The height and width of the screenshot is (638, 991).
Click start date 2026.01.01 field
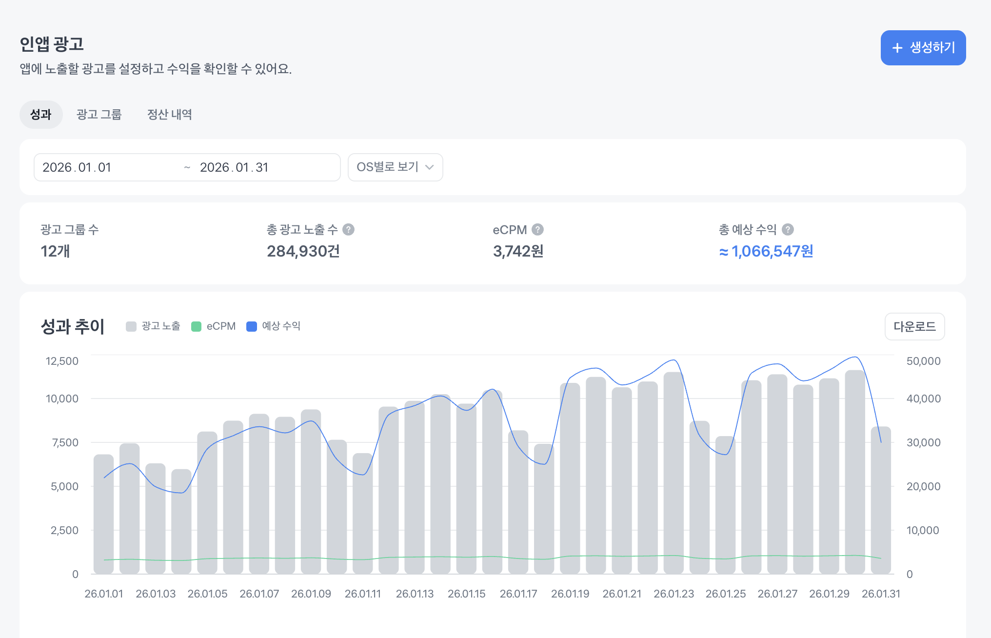pyautogui.click(x=77, y=167)
